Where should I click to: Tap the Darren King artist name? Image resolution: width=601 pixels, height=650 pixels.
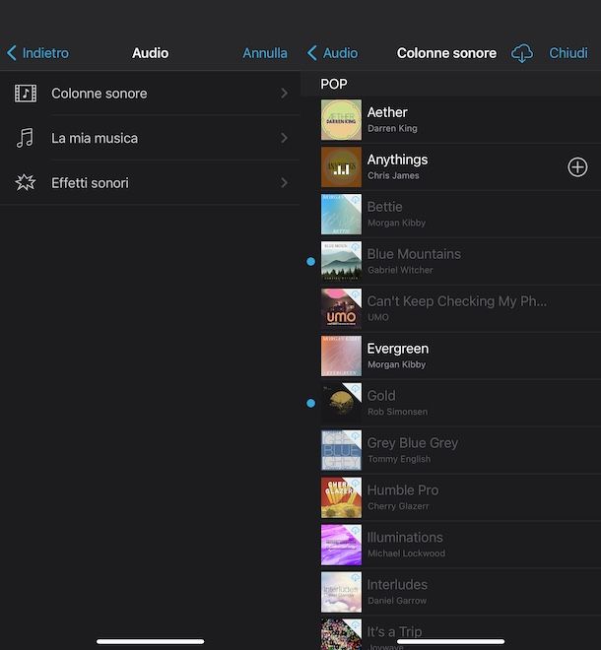click(392, 128)
